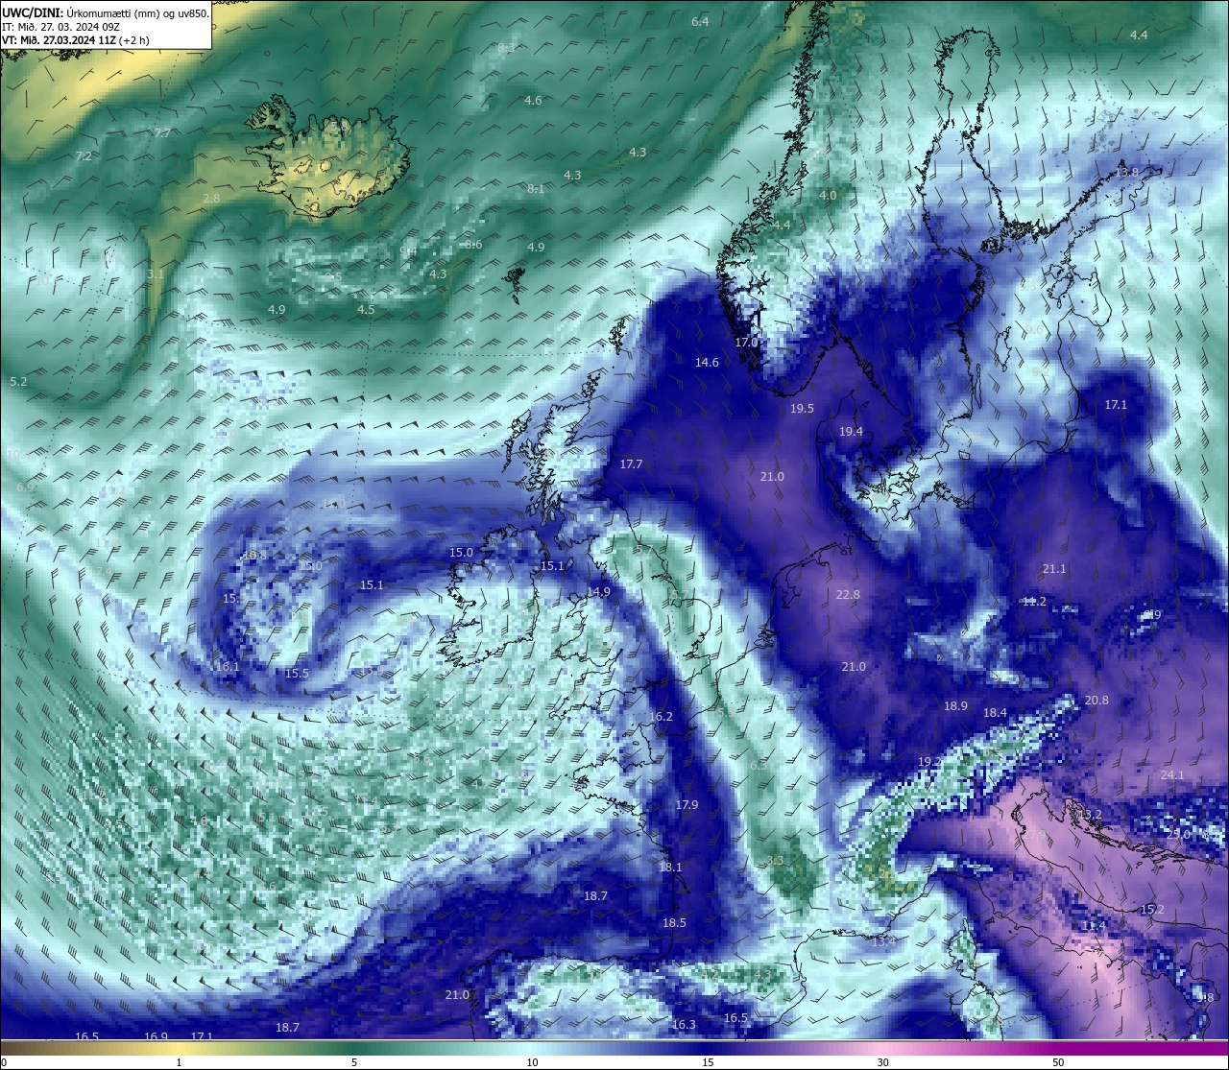Click the 4.6 value north of the Faroes

[x=533, y=101]
